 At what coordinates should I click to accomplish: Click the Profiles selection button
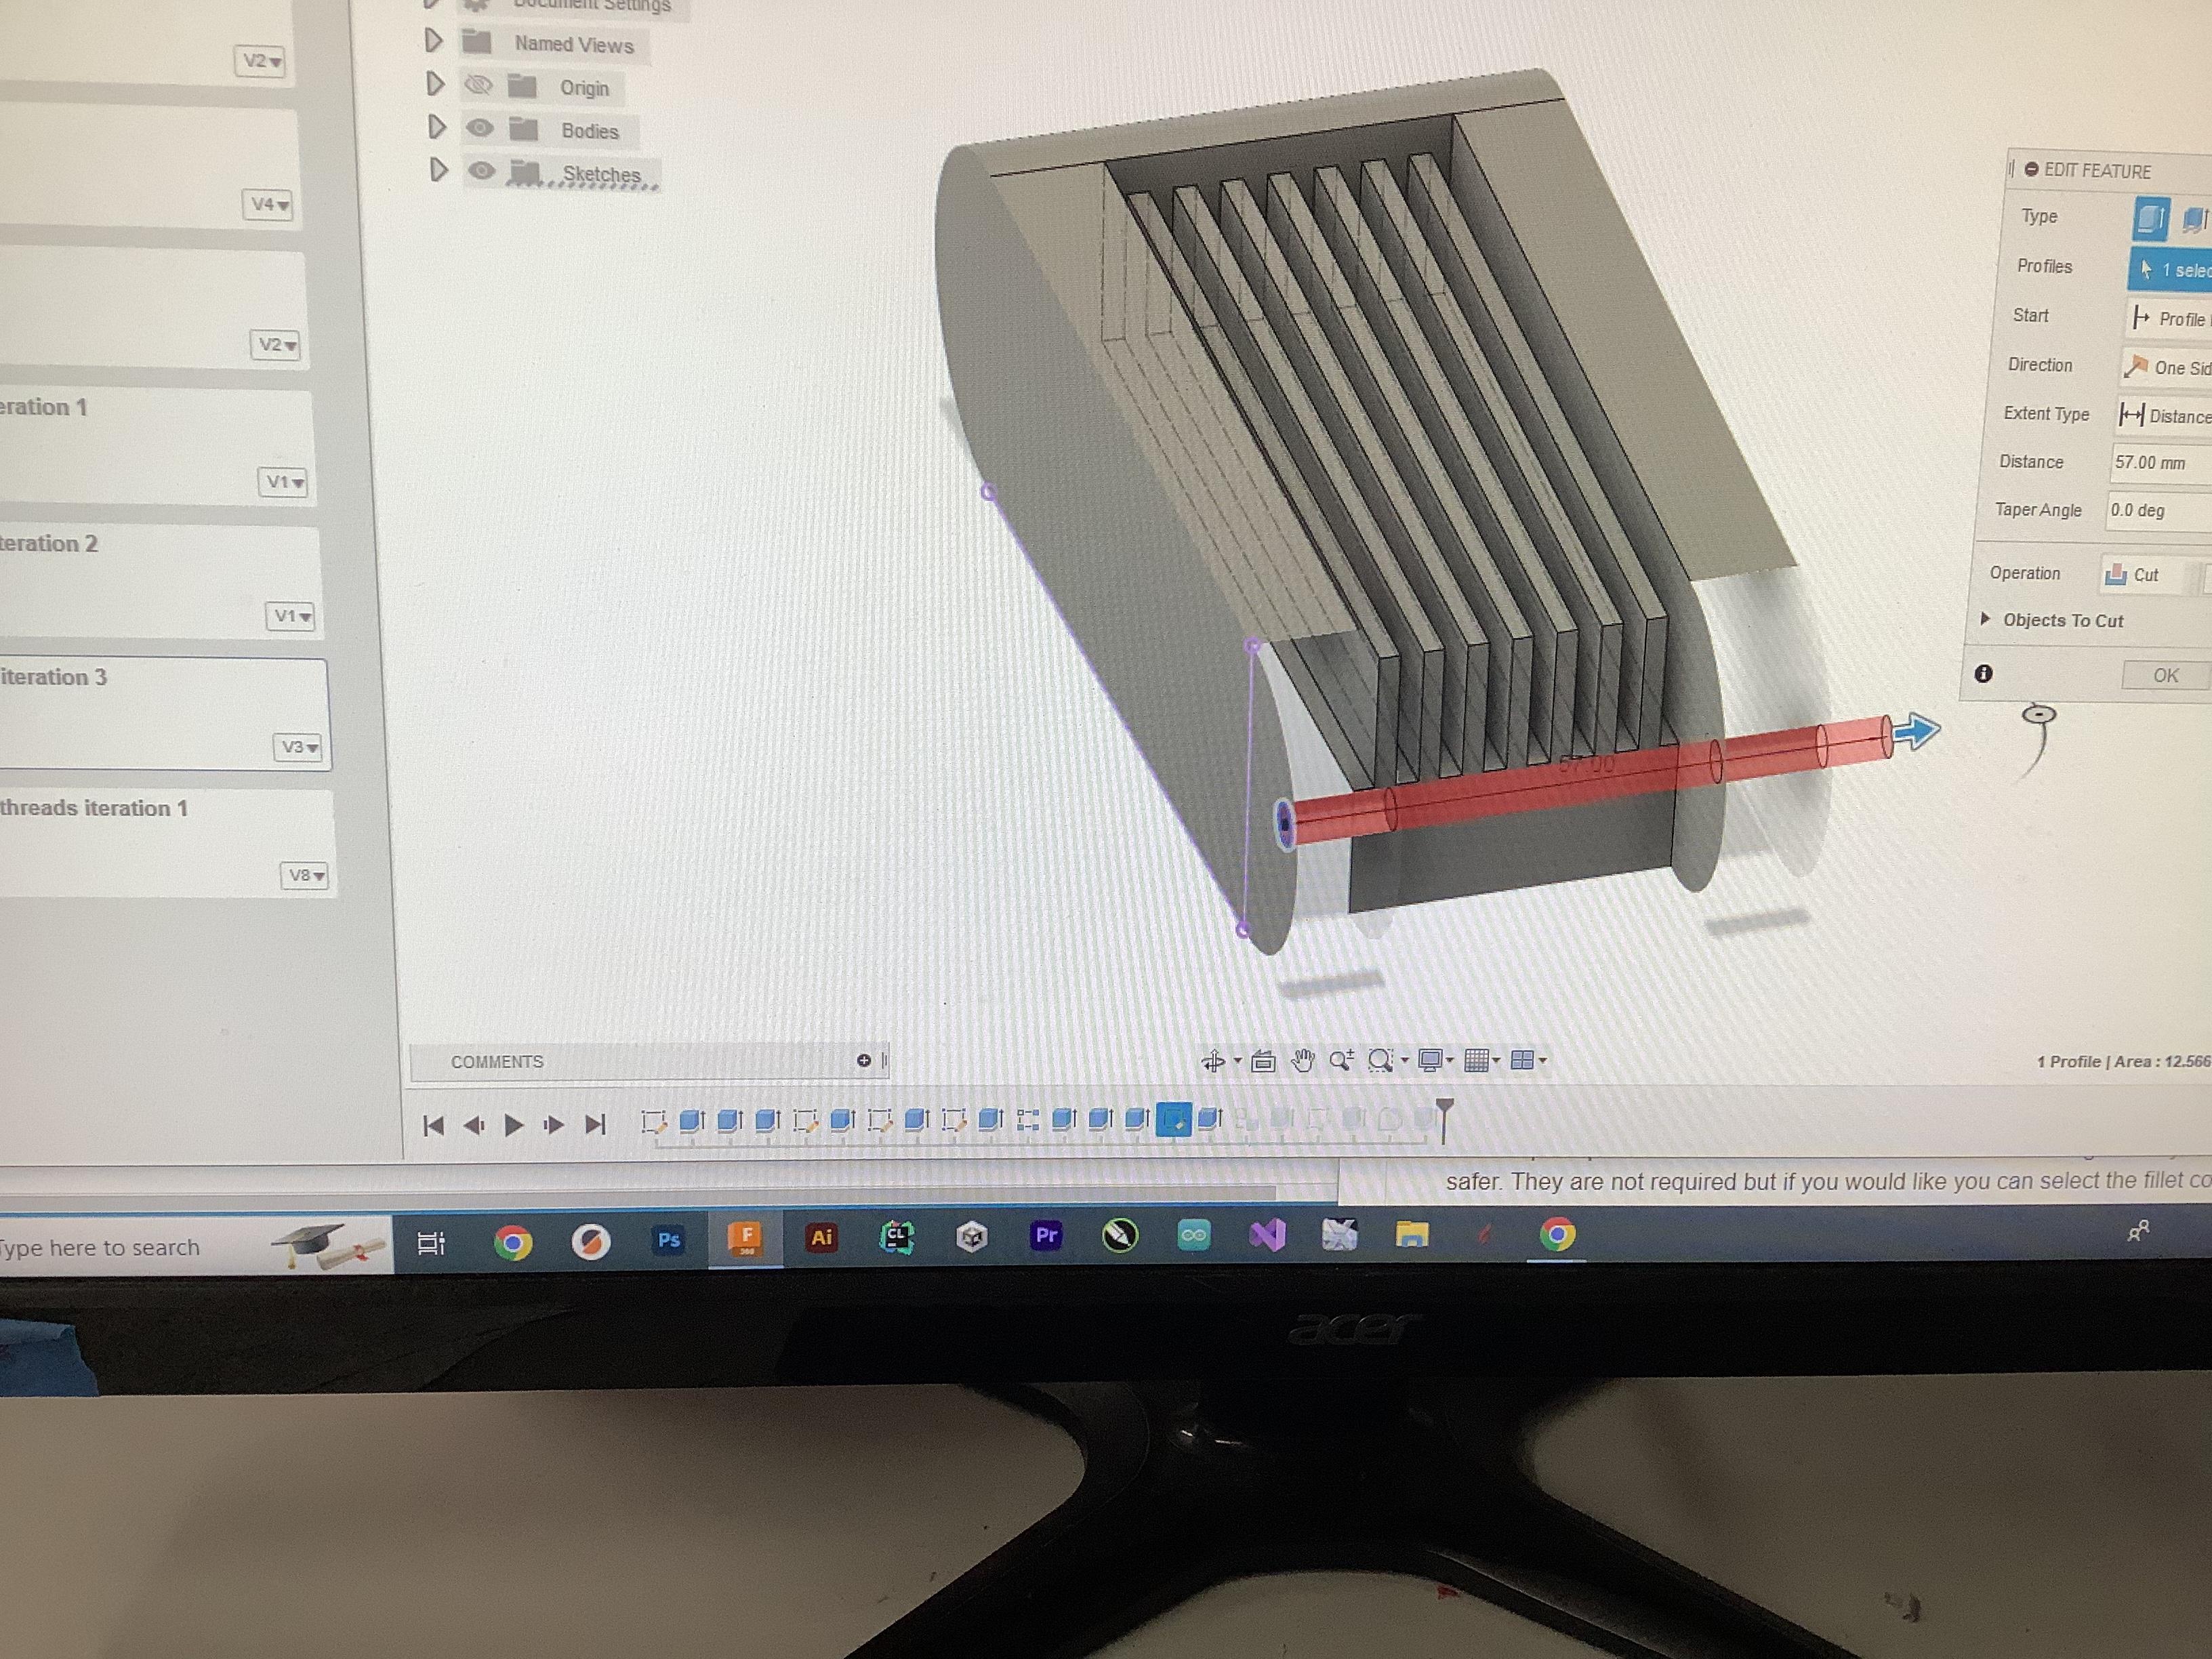[x=2171, y=269]
